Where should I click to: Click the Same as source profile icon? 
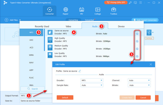pyautogui.click(x=50, y=32)
